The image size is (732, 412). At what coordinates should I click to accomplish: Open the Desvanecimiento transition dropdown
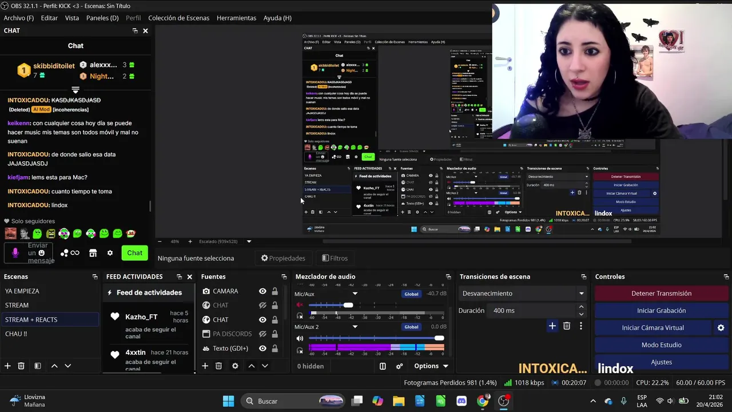[524, 294]
